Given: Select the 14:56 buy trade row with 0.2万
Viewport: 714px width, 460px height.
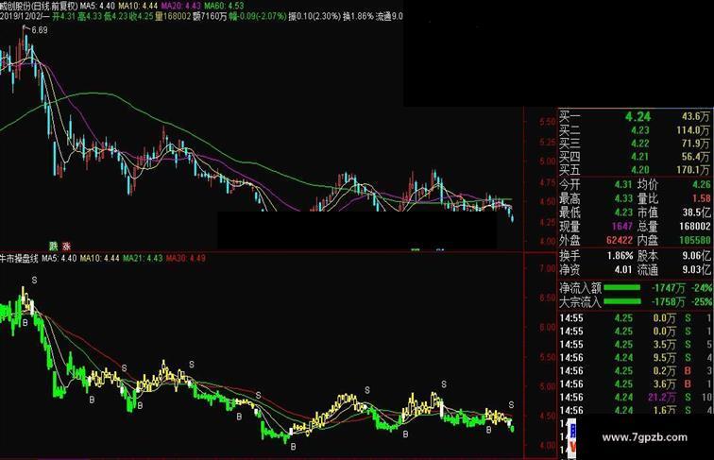Looking at the screenshot, I should click(636, 370).
